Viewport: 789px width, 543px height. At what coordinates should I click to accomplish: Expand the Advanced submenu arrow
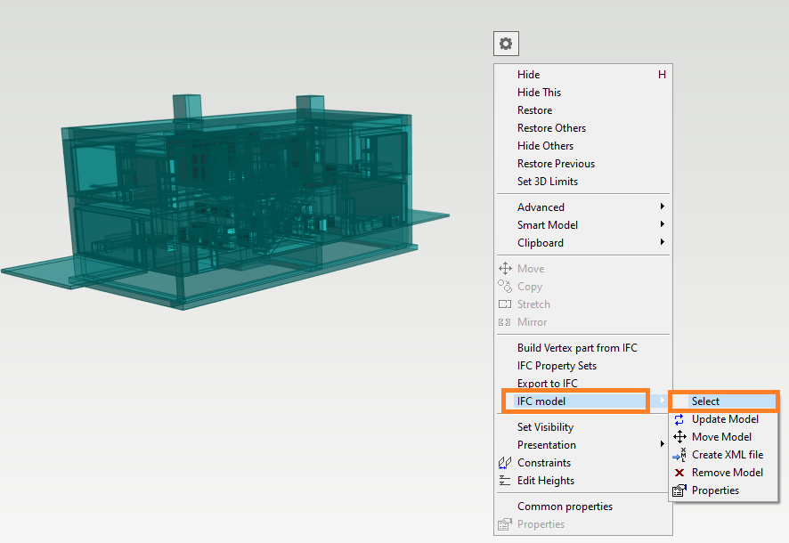click(662, 207)
